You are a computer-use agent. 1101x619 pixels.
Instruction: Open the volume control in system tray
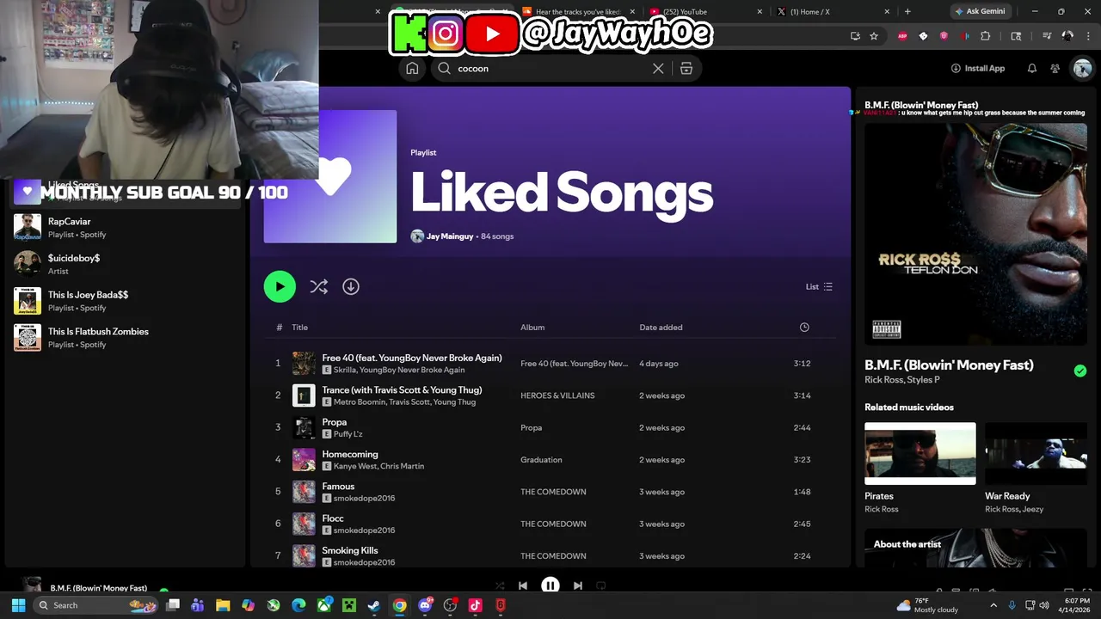(1045, 605)
